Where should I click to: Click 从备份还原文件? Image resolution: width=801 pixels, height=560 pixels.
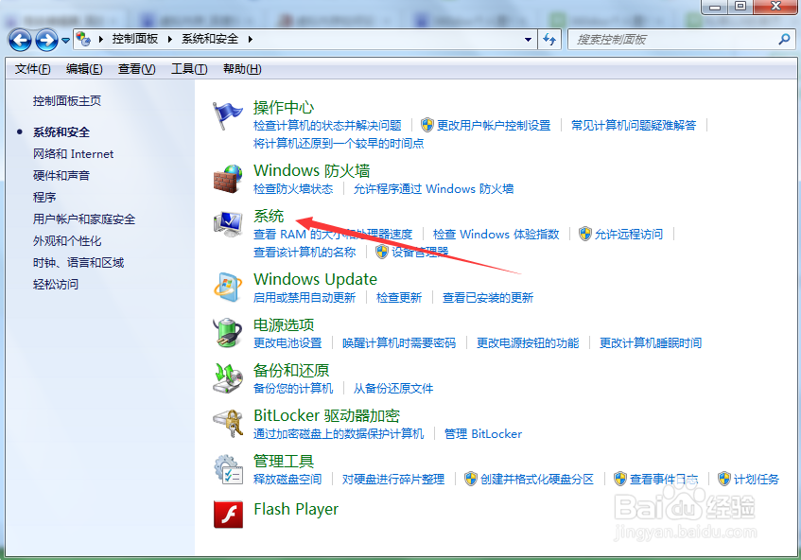(x=393, y=389)
